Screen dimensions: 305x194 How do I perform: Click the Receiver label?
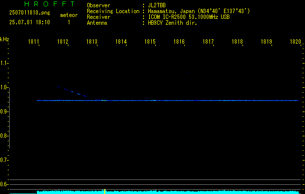[98, 17]
